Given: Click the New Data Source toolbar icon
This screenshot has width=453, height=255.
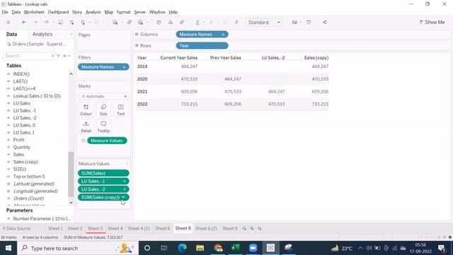Looking at the screenshot, I should pos(71,22).
